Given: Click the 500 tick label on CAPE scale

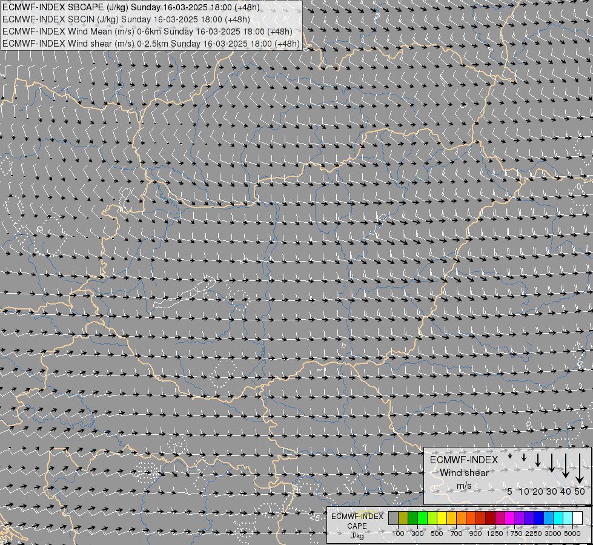Looking at the screenshot, I should pyautogui.click(x=437, y=533).
